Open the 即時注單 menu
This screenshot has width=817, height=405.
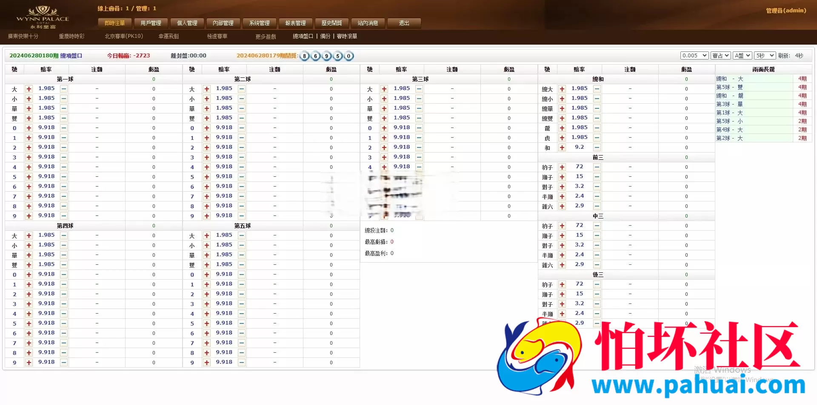pos(115,23)
